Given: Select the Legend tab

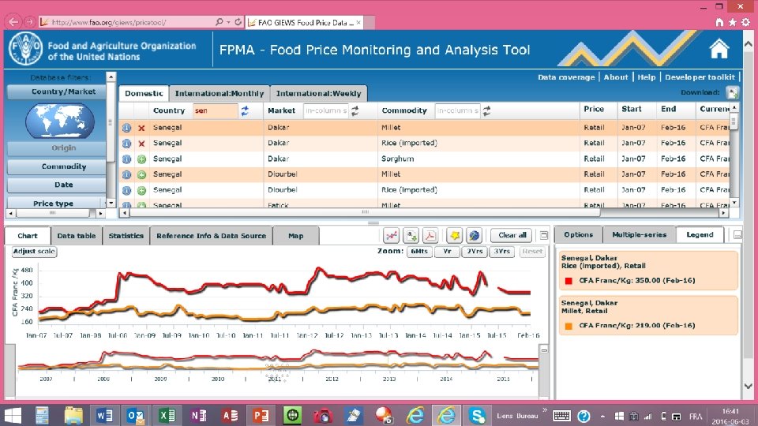Looking at the screenshot, I should pos(700,235).
